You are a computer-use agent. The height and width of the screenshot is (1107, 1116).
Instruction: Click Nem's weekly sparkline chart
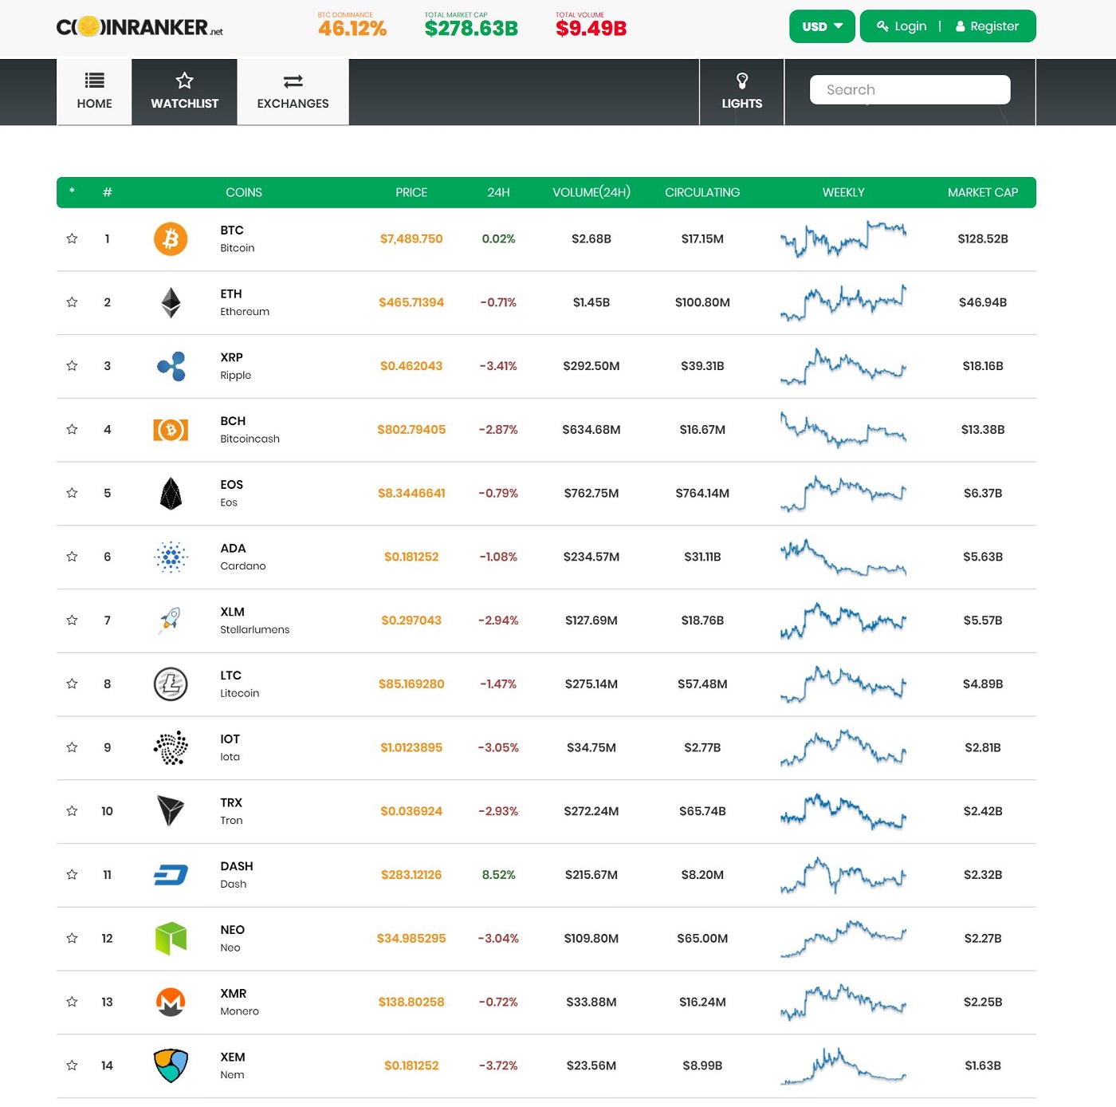(843, 1066)
